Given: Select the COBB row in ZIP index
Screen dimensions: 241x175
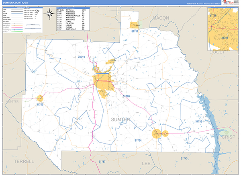Looking at the screenshot, I should pos(71,21).
